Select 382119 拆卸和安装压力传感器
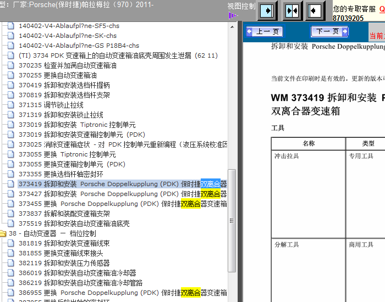The image size is (385, 302). 61,263
